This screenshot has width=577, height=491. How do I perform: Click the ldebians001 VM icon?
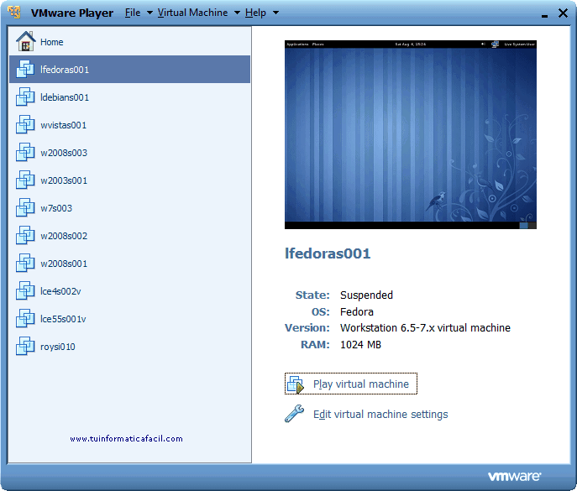coord(25,97)
